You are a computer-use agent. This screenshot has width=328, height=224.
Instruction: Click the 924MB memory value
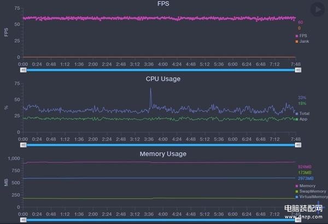click(x=305, y=167)
